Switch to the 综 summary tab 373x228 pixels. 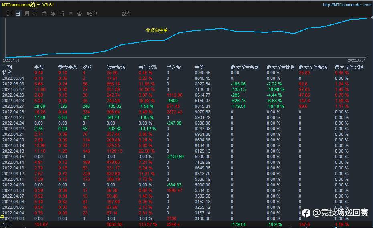[x=9, y=14]
